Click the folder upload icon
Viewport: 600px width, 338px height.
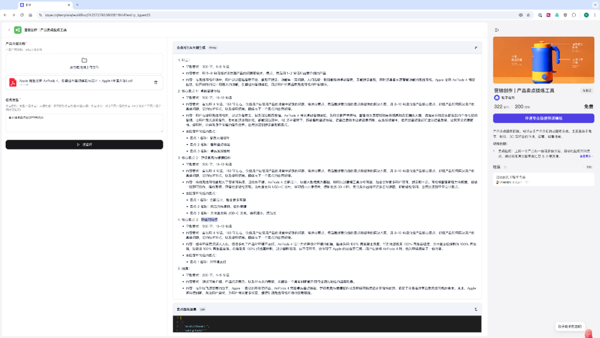click(x=84, y=60)
